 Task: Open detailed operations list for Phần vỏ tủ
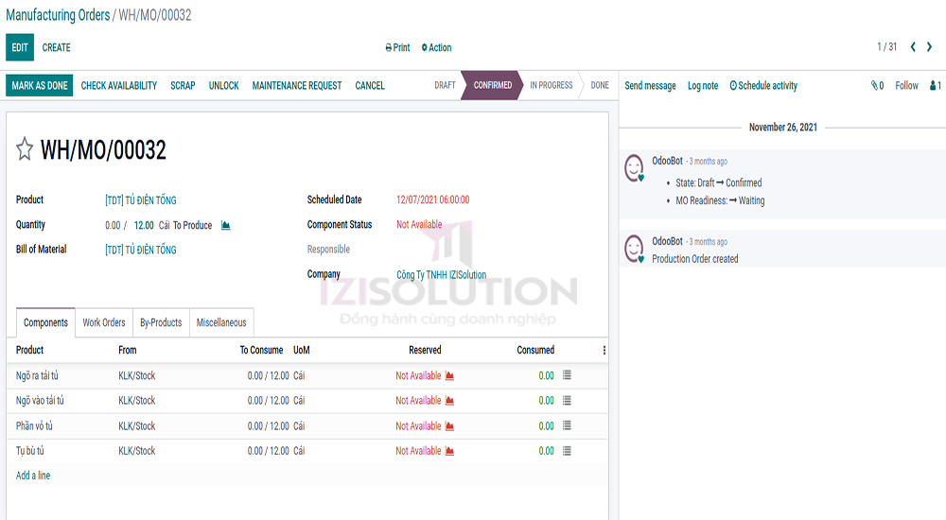tap(567, 425)
